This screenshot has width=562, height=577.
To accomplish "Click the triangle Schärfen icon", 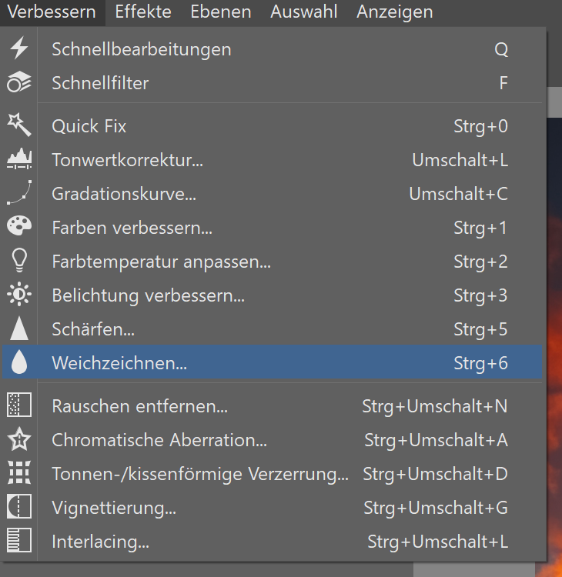I will click(x=18, y=329).
